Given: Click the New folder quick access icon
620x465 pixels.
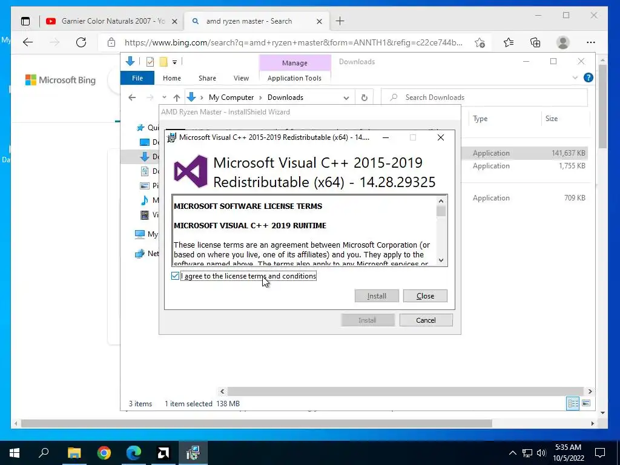Looking at the screenshot, I should tap(163, 62).
